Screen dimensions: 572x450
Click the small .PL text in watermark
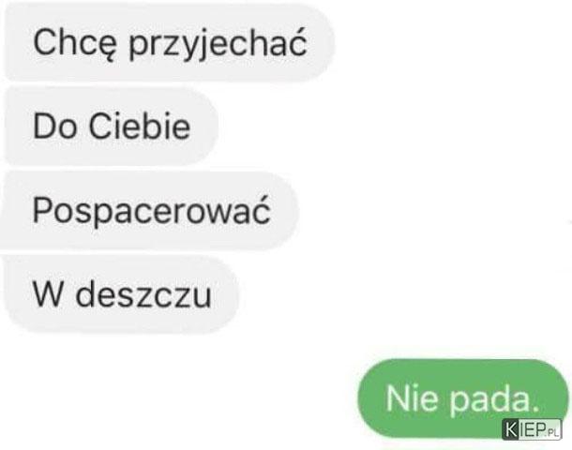pos(552,433)
